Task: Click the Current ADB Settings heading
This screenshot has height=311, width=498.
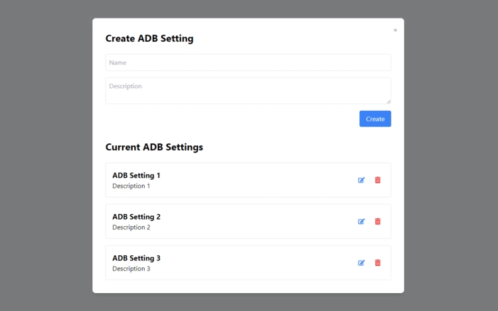Action: pos(154,147)
